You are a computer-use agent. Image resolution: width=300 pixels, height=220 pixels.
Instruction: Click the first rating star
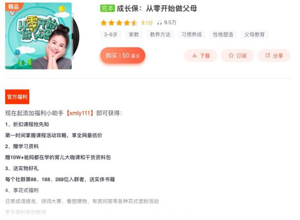(104, 23)
